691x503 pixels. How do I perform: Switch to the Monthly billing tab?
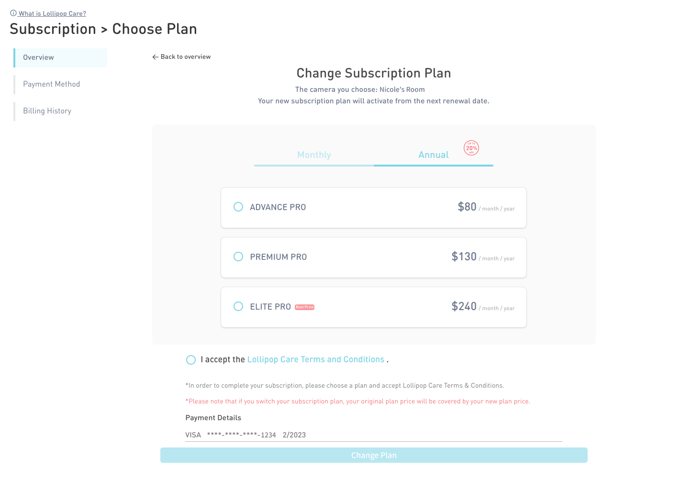[314, 155]
